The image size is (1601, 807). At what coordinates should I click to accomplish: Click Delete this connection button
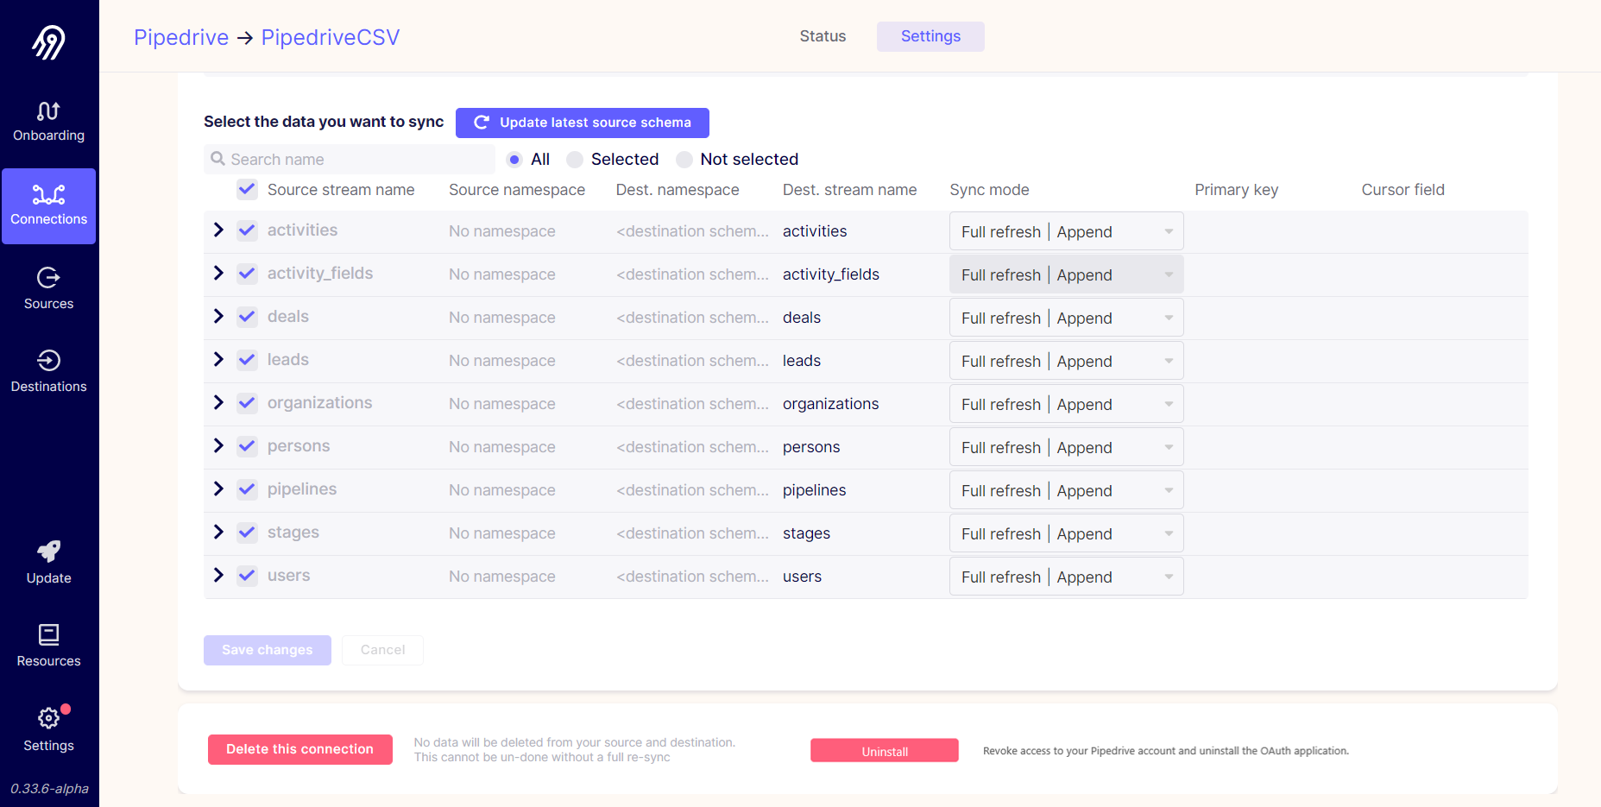pyautogui.click(x=300, y=749)
